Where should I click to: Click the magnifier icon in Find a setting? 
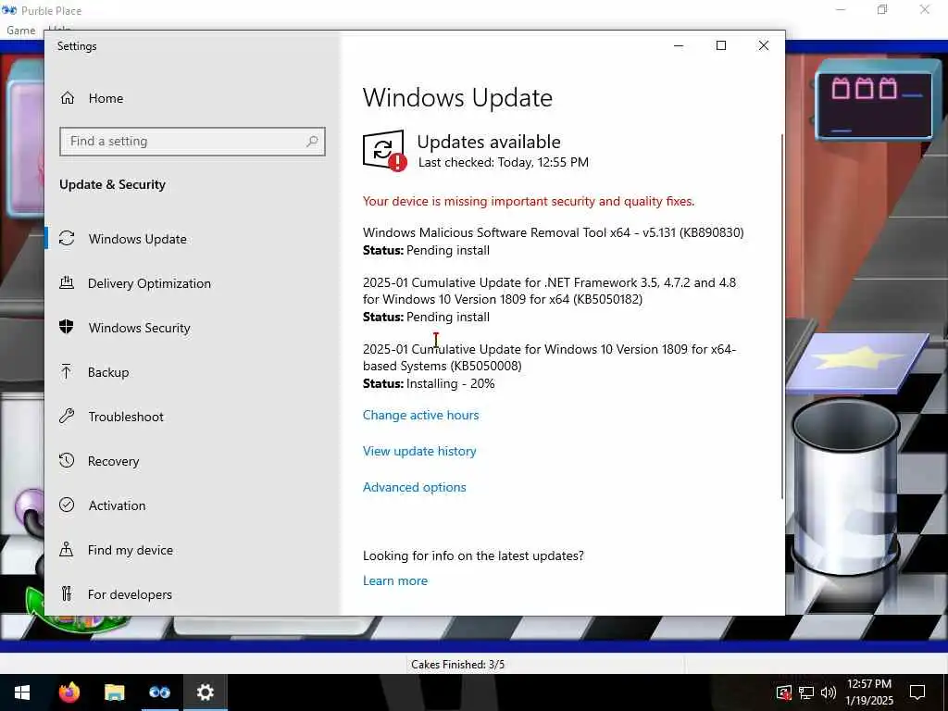tap(312, 142)
